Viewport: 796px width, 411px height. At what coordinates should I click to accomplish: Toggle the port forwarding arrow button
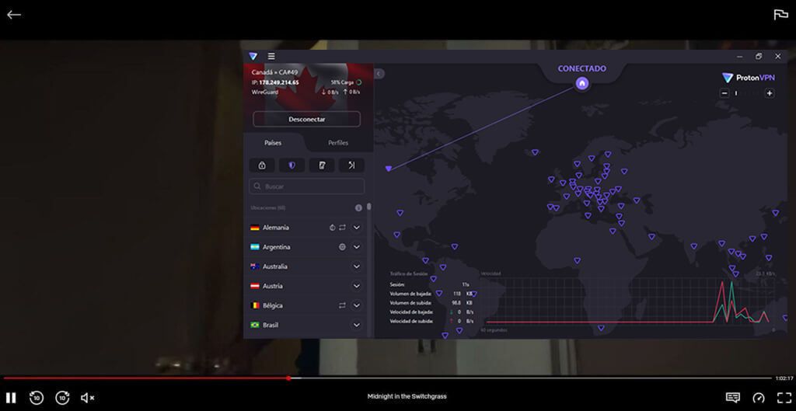pyautogui.click(x=352, y=165)
